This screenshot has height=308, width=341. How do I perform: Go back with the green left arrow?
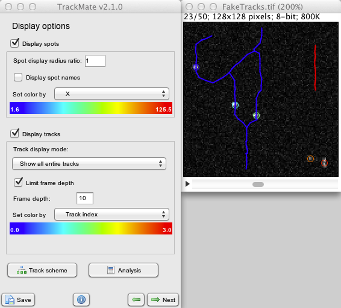136,300
